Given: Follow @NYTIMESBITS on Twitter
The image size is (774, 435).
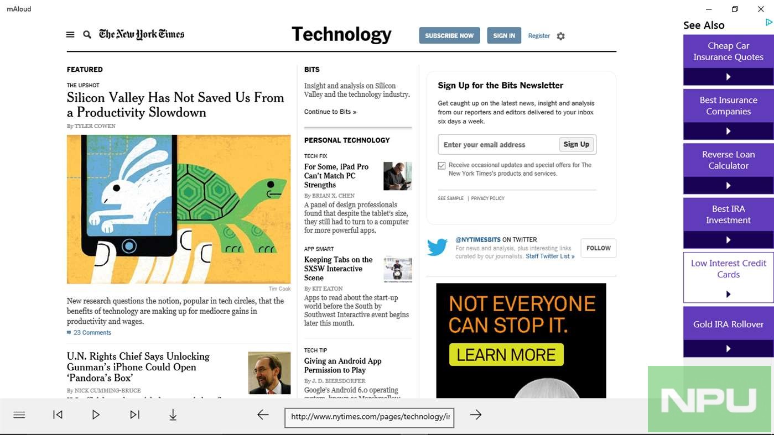Looking at the screenshot, I should (598, 248).
